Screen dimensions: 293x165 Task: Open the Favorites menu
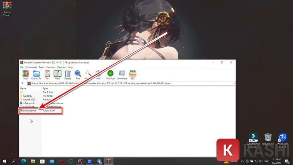51,67
